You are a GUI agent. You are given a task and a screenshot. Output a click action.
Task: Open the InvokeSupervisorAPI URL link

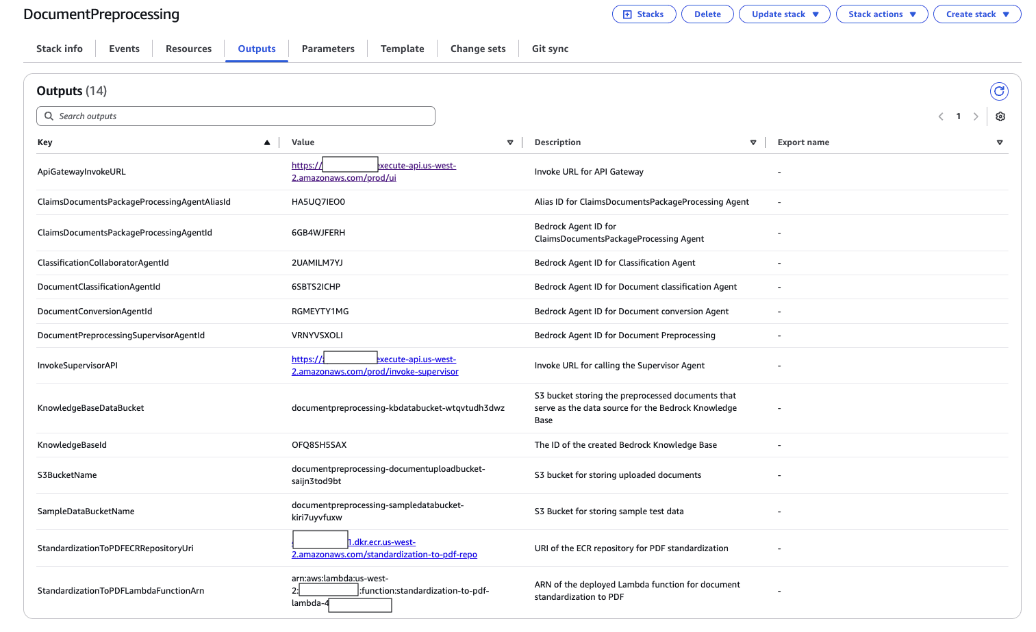tap(375, 372)
